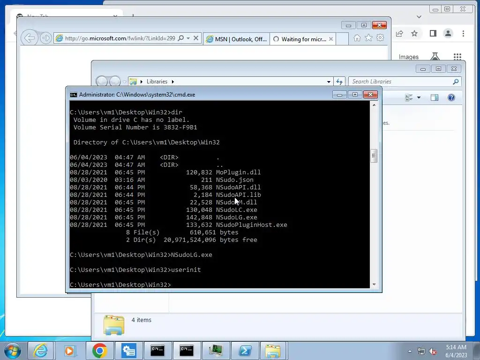Switch to Waiting for micr... tab
Image resolution: width=480 pixels, height=360 pixels.
(x=300, y=39)
